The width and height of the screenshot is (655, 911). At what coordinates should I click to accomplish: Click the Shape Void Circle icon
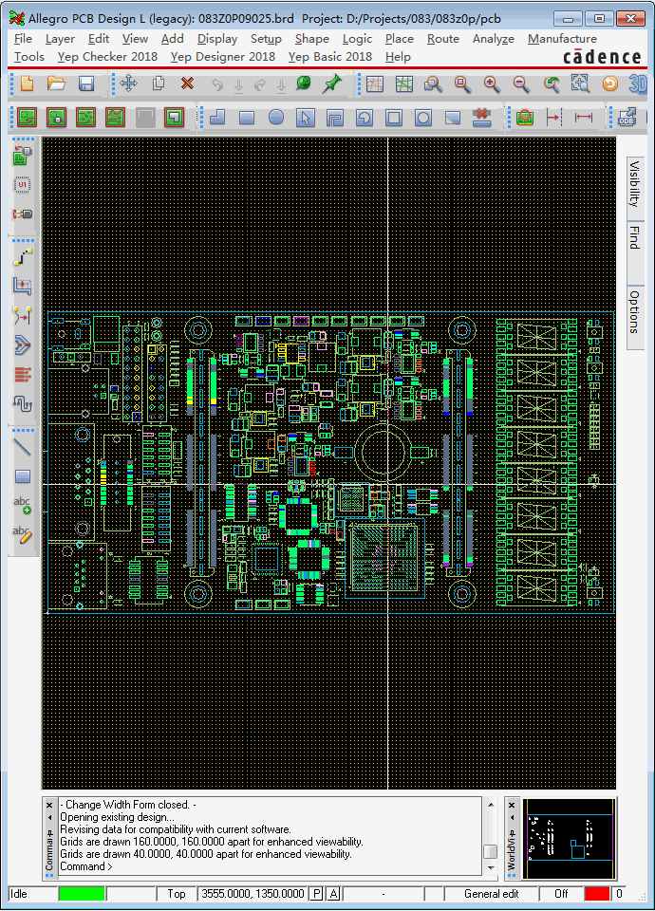point(423,118)
